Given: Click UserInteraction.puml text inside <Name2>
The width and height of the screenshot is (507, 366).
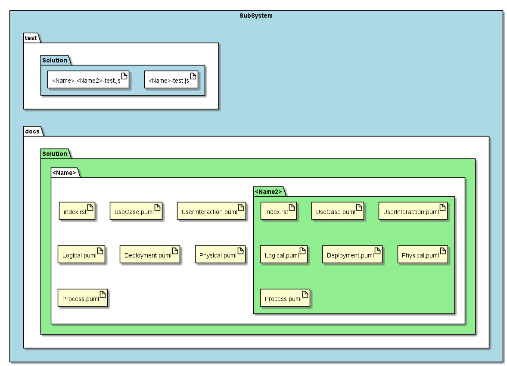Looking at the screenshot, I should coord(411,212).
